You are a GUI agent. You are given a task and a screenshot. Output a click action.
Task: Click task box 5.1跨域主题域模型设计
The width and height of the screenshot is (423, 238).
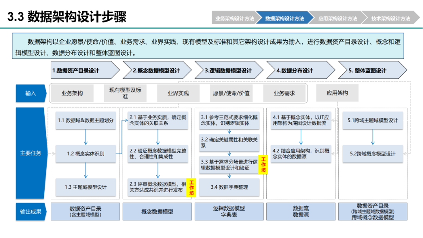tap(373, 120)
